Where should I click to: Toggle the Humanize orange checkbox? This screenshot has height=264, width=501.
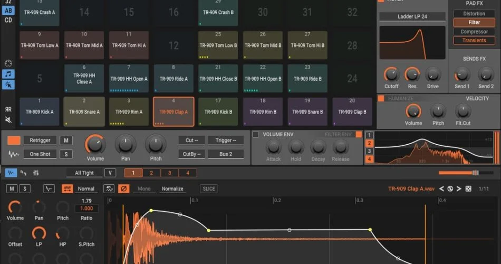click(x=381, y=98)
